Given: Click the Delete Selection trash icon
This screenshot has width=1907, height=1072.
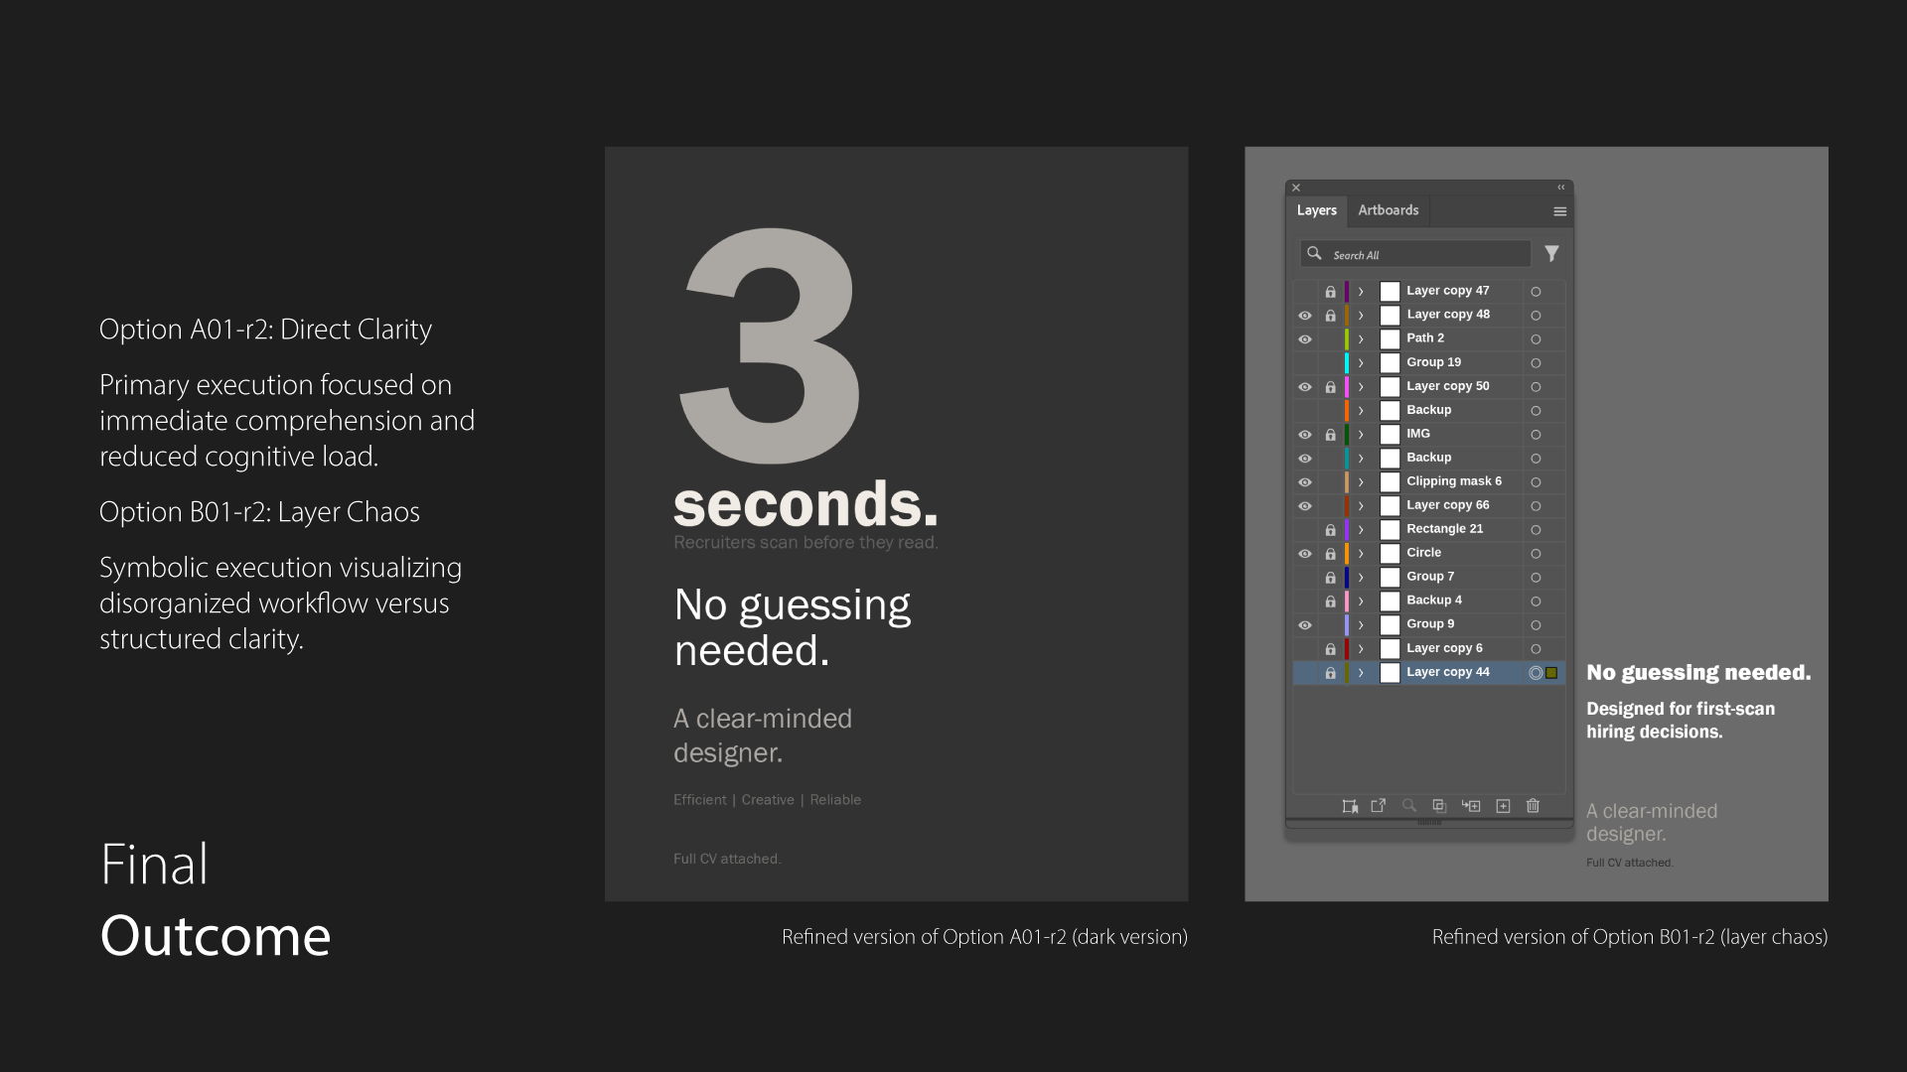Looking at the screenshot, I should pos(1533,806).
